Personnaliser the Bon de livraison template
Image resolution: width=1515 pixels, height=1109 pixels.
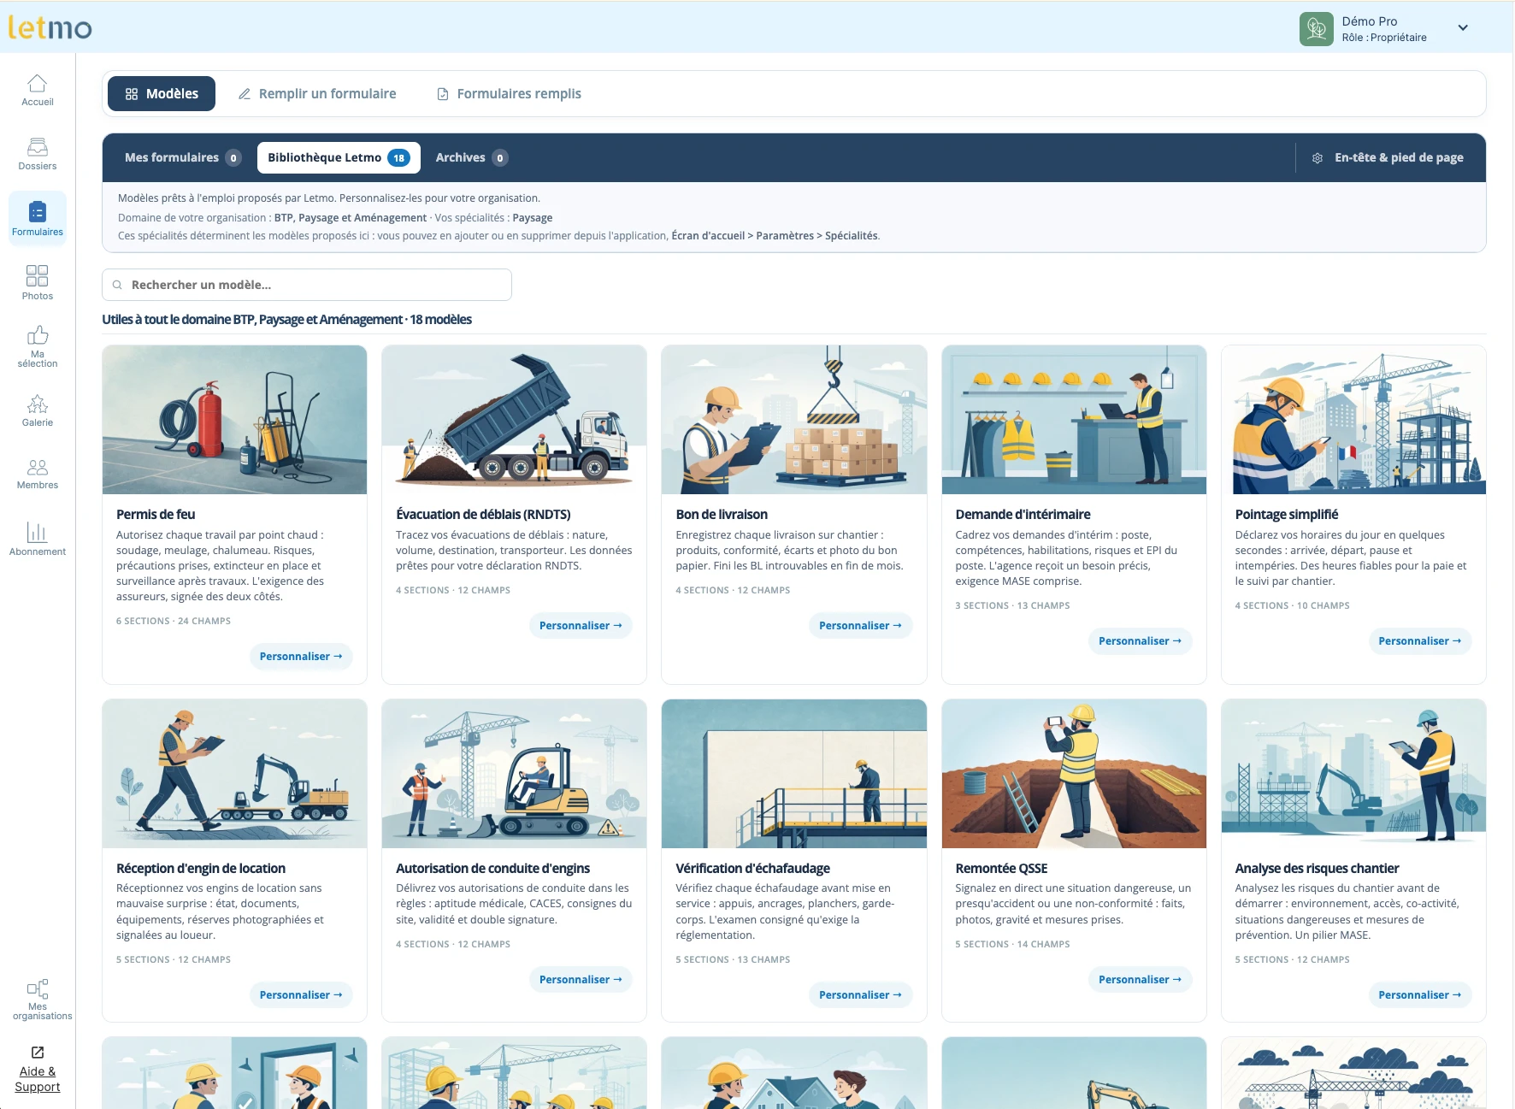pos(860,626)
